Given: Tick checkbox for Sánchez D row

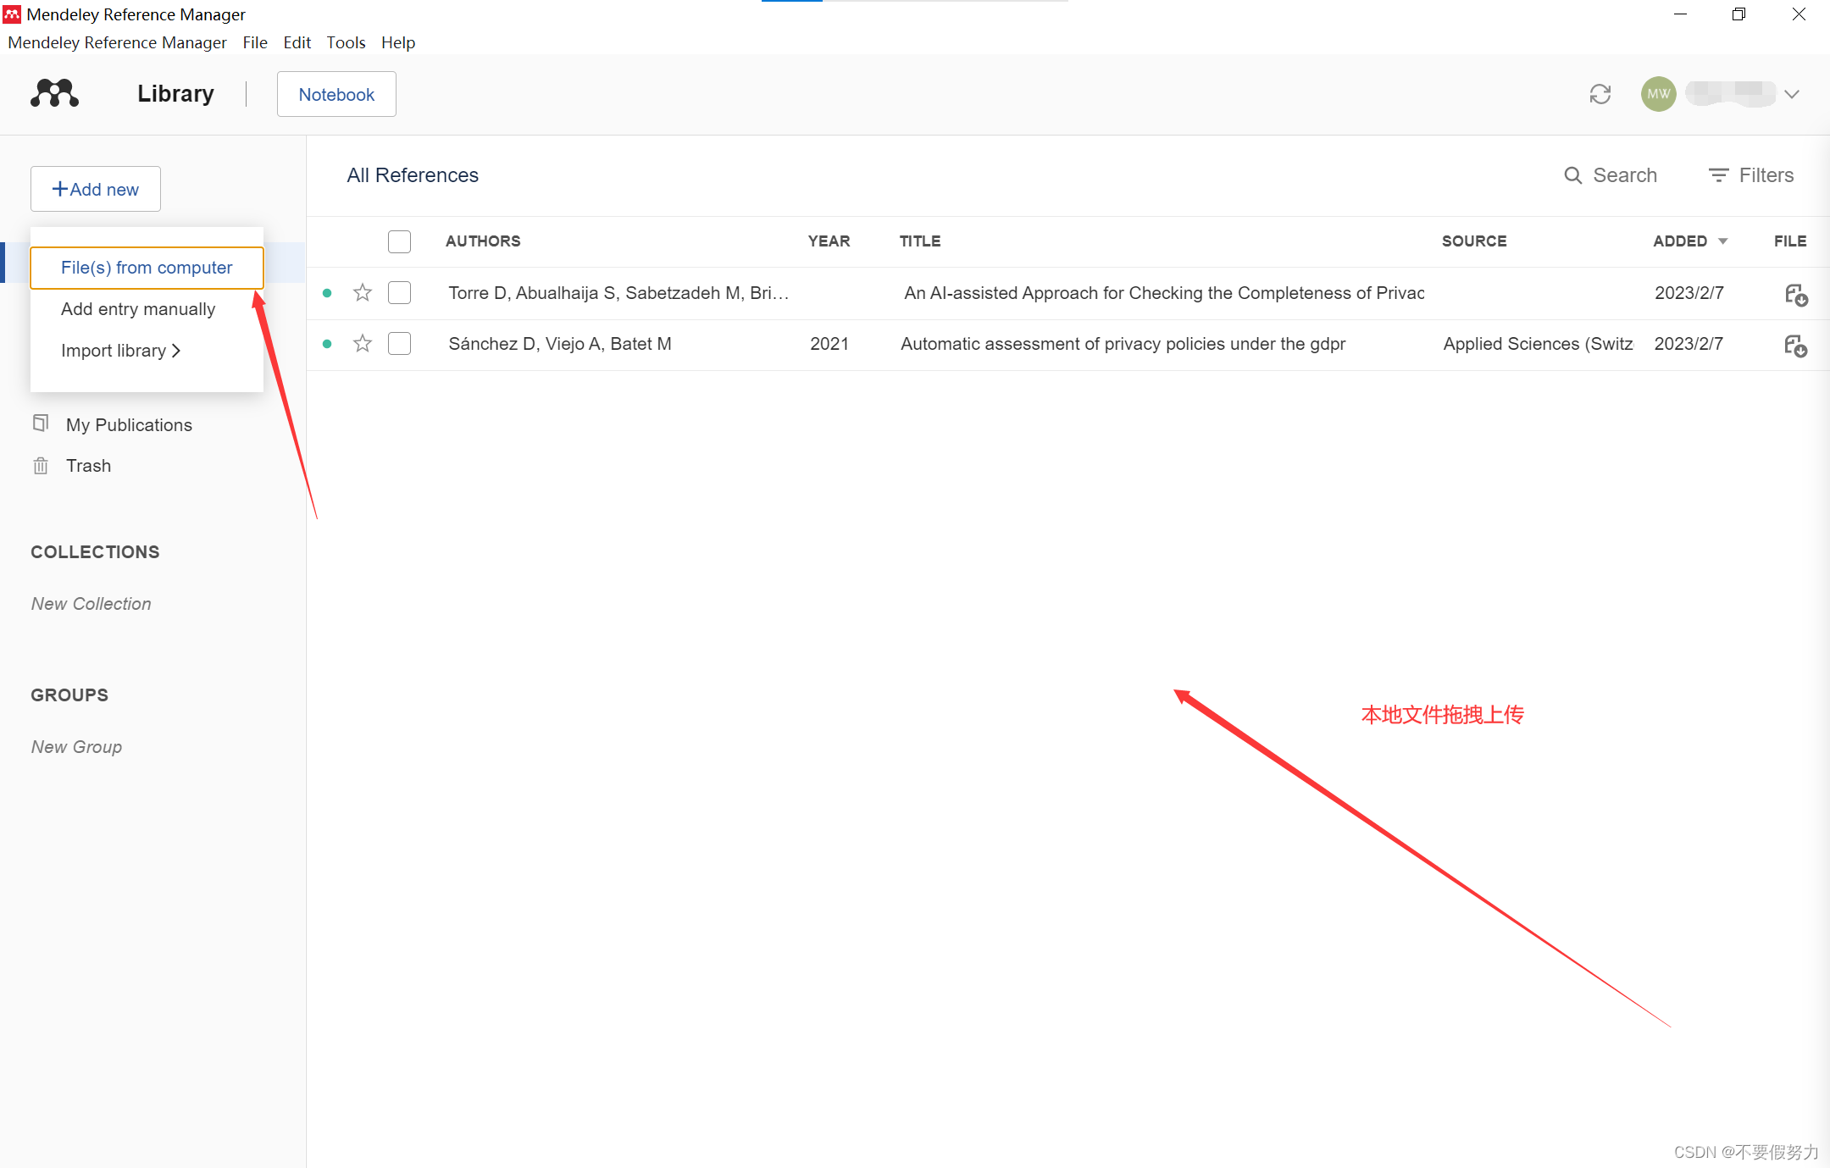Looking at the screenshot, I should point(399,344).
